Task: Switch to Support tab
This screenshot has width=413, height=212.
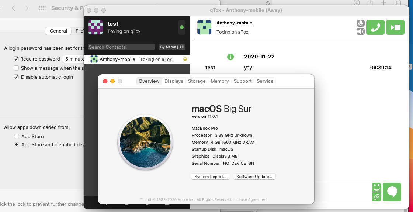Action: tap(243, 81)
